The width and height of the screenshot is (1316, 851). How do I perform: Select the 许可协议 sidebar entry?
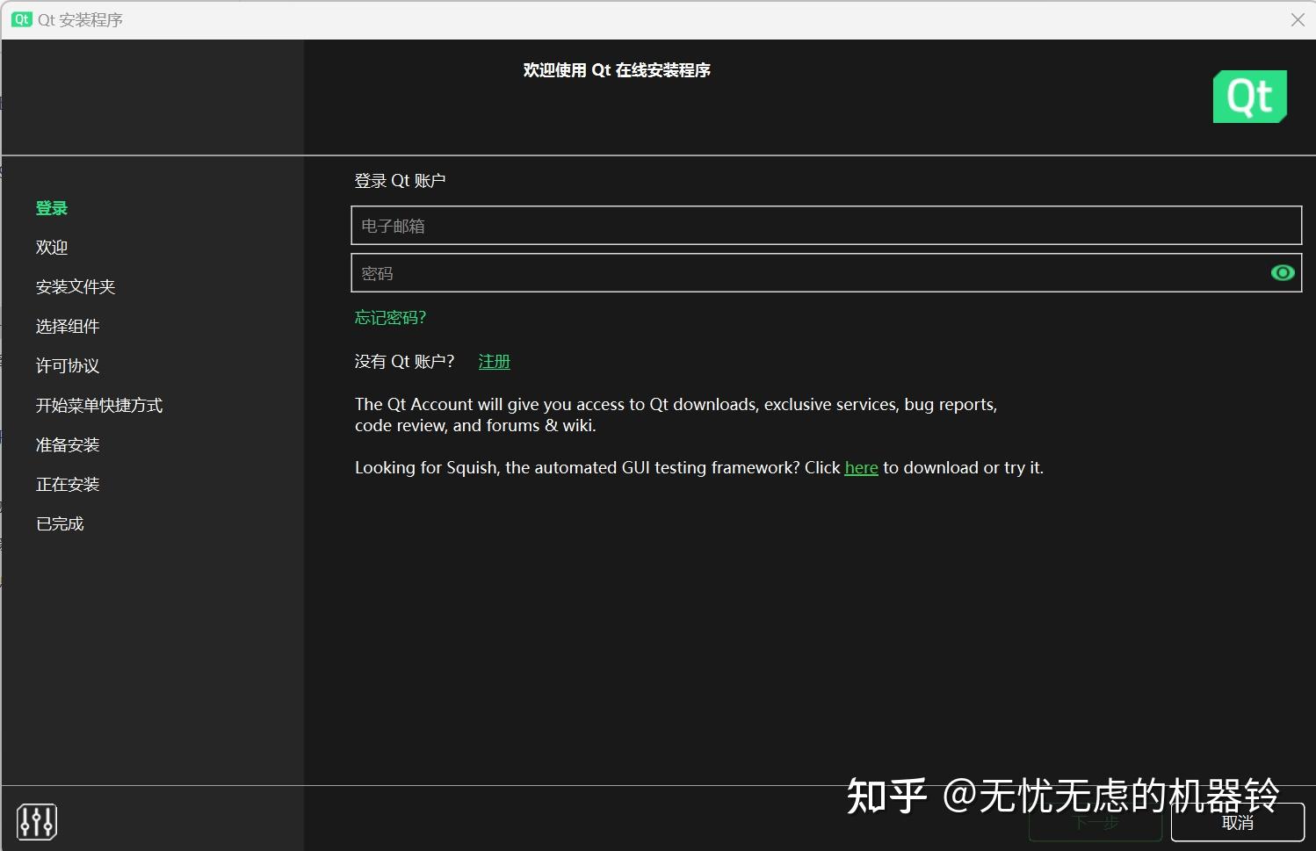pos(67,365)
